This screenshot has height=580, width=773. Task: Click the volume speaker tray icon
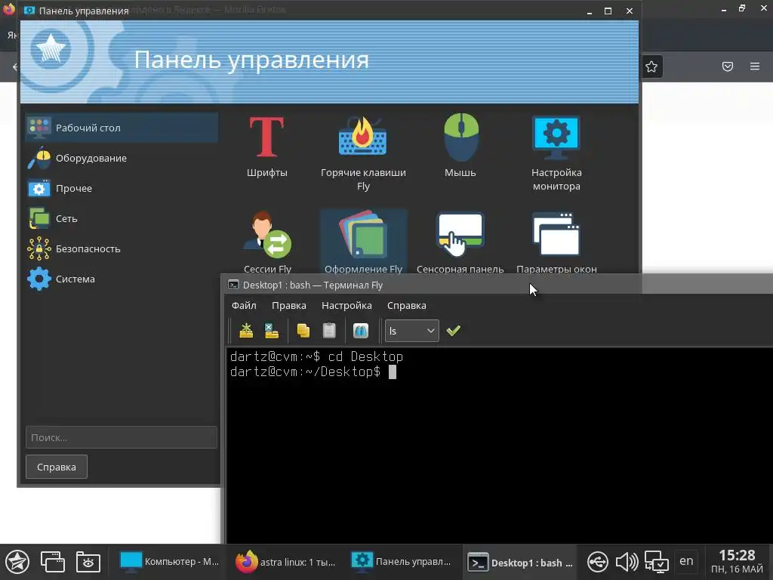[x=627, y=562]
